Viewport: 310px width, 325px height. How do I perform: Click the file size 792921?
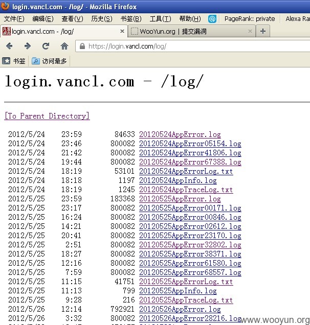click(x=123, y=309)
